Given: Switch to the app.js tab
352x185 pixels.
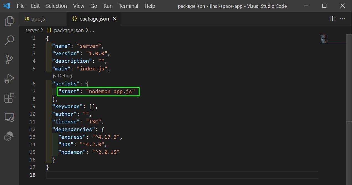Looking at the screenshot, I should pyautogui.click(x=43, y=19).
